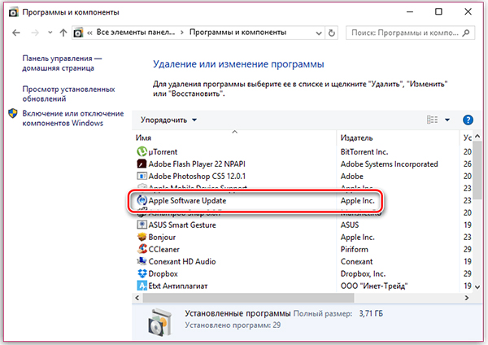The image size is (488, 345).
Task: Sort list by Имя column header
Action: tap(145, 138)
